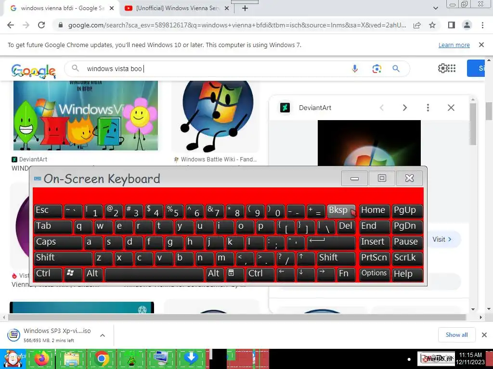Go to next image in preview panel

click(x=404, y=108)
